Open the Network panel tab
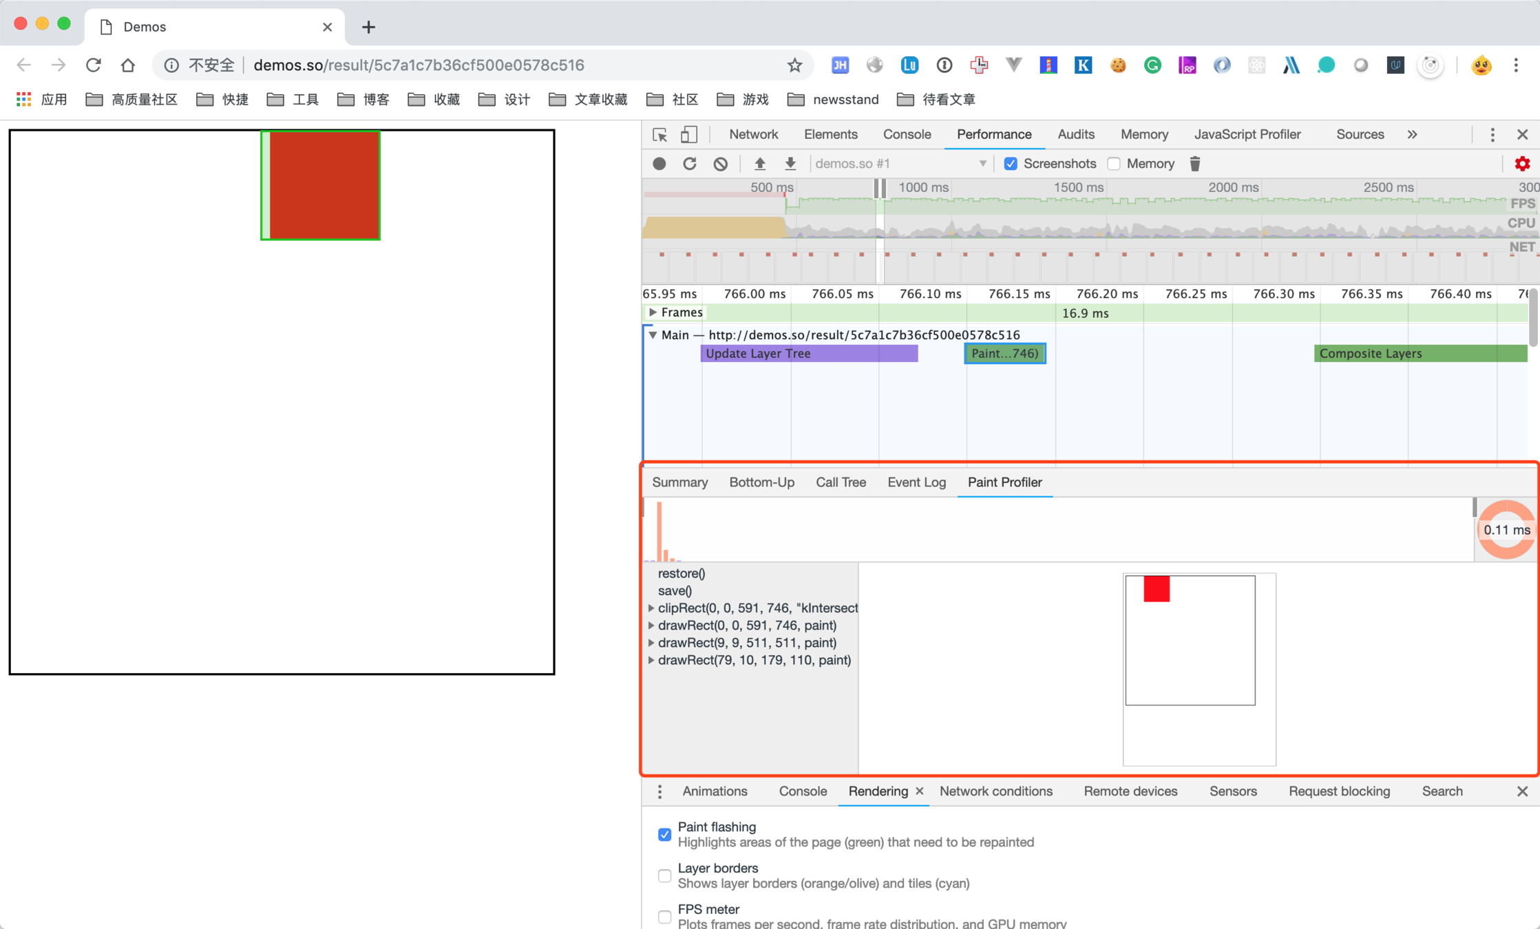The width and height of the screenshot is (1540, 929). [753, 135]
